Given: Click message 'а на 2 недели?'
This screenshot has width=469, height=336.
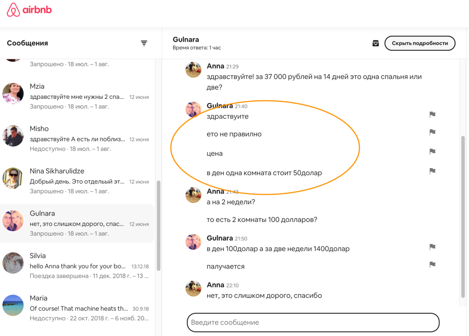Looking at the screenshot, I should tap(231, 202).
